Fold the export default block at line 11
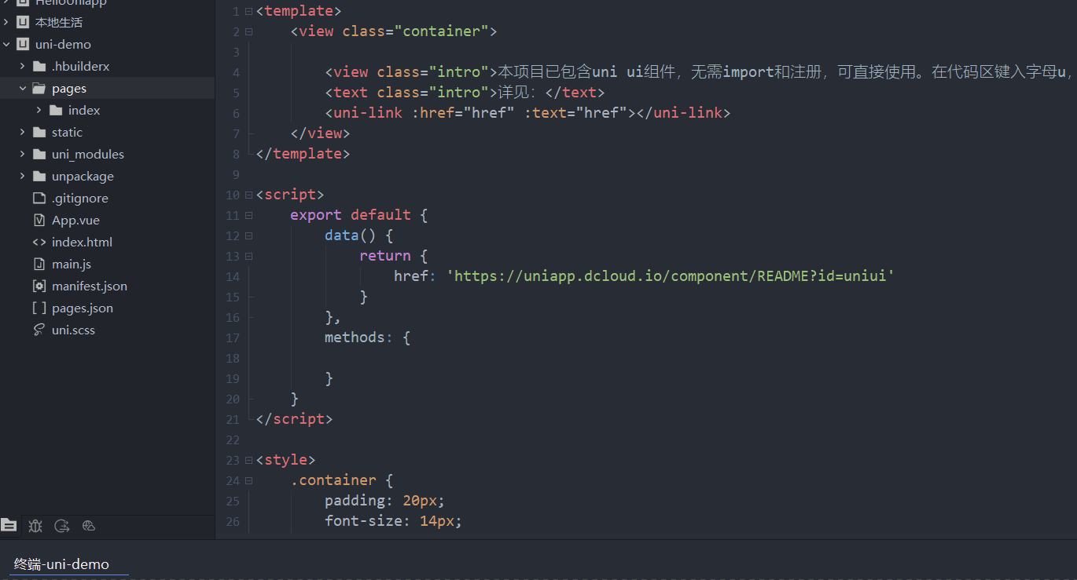The height and width of the screenshot is (580, 1077). [x=248, y=216]
